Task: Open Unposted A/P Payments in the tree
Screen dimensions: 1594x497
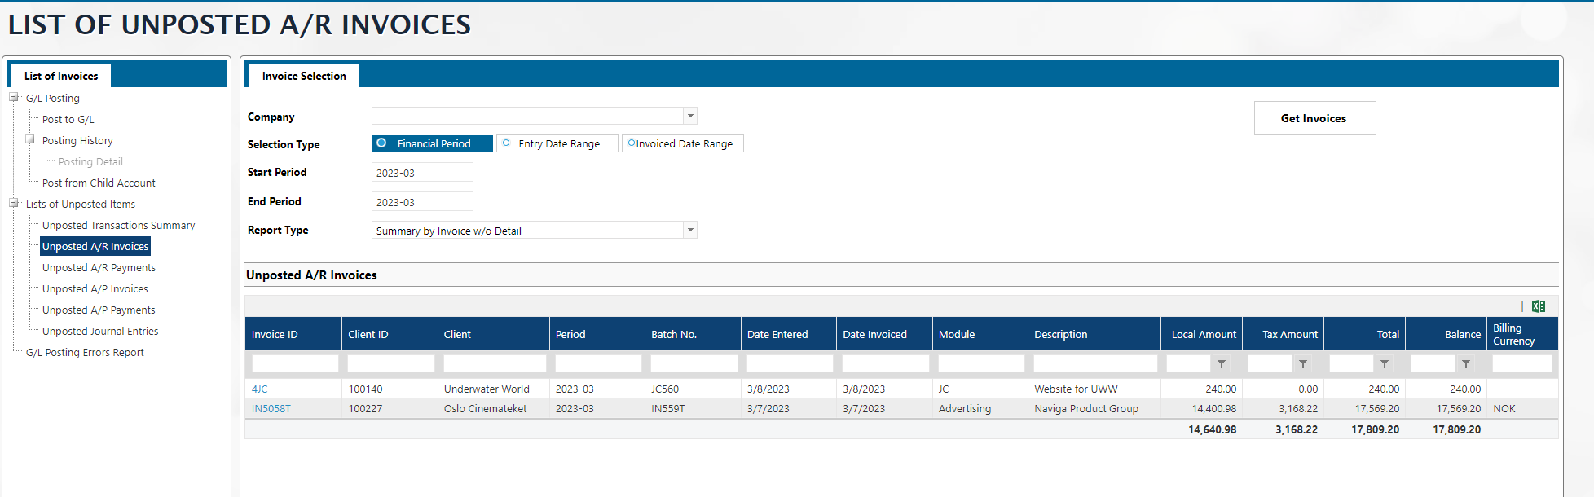Action: click(x=99, y=310)
